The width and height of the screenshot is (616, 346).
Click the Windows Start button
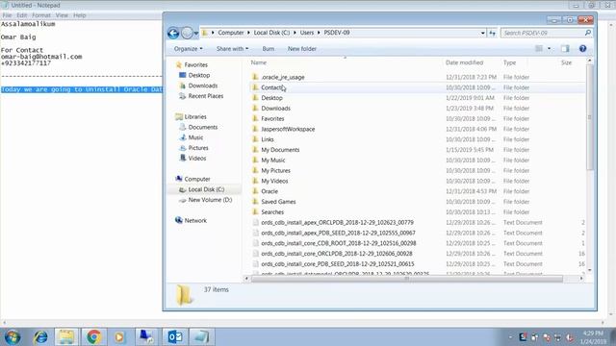13,337
